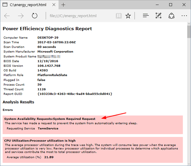Click the Report GUID value text
The image size is (191, 166).
click(x=75, y=94)
